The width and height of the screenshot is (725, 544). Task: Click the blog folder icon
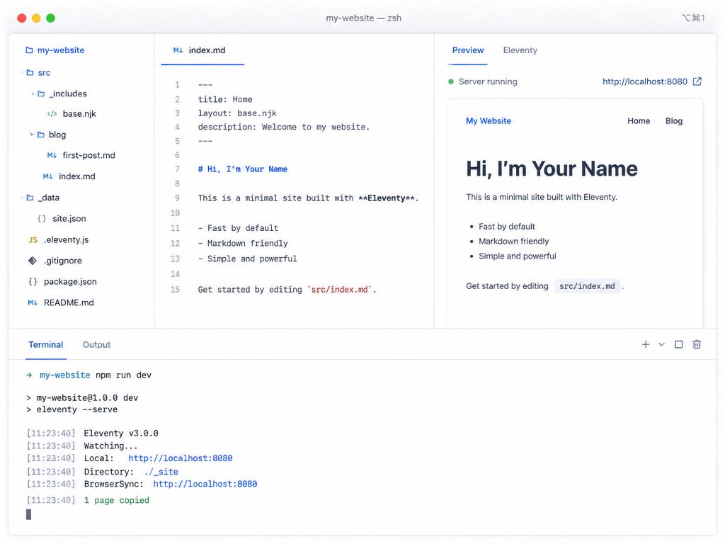coord(40,135)
